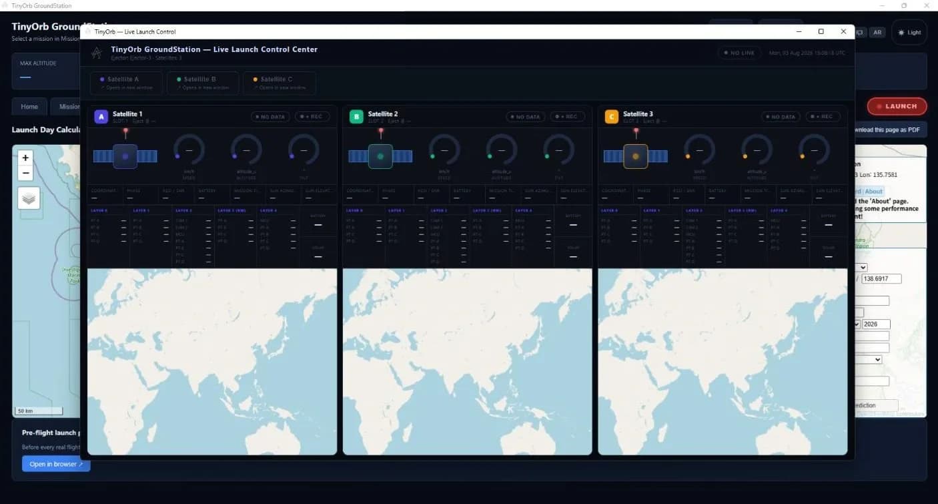Image resolution: width=938 pixels, height=504 pixels.
Task: Click the longitude field showing 138.6917
Action: click(x=881, y=278)
